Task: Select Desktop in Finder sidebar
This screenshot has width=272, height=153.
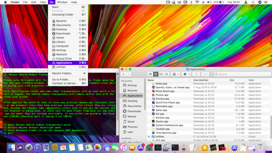Action: [132, 101]
